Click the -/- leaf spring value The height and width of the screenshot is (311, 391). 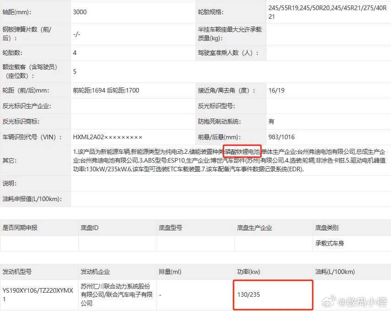77,34
